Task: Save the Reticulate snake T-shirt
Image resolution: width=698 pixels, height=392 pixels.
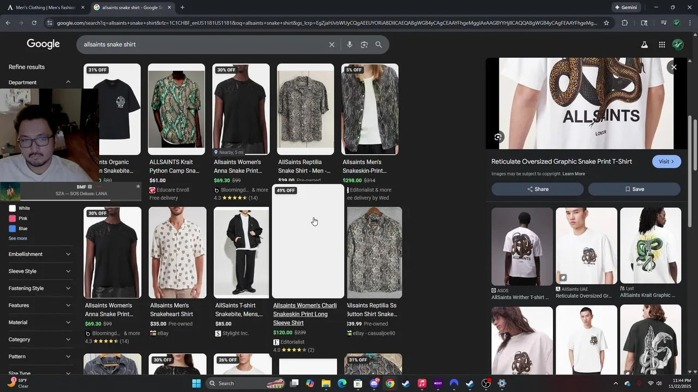Action: [x=634, y=189]
